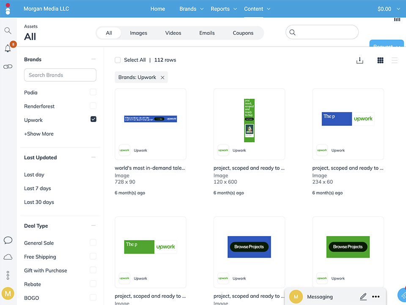Check the Renderforest brand checkbox
406x305 pixels.
pyautogui.click(x=93, y=106)
